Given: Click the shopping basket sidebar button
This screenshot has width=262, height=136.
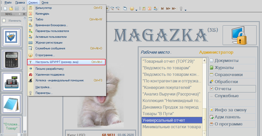Looking at the screenshot, I should pyautogui.click(x=12, y=38).
